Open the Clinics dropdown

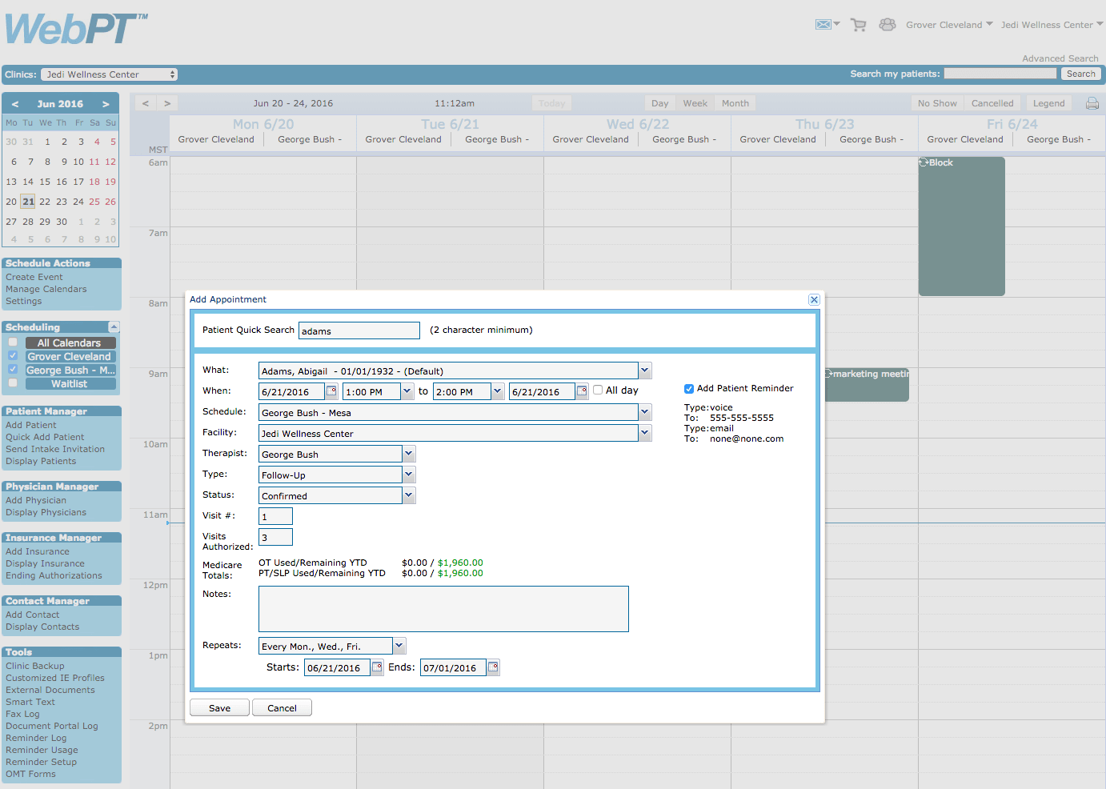(x=109, y=74)
